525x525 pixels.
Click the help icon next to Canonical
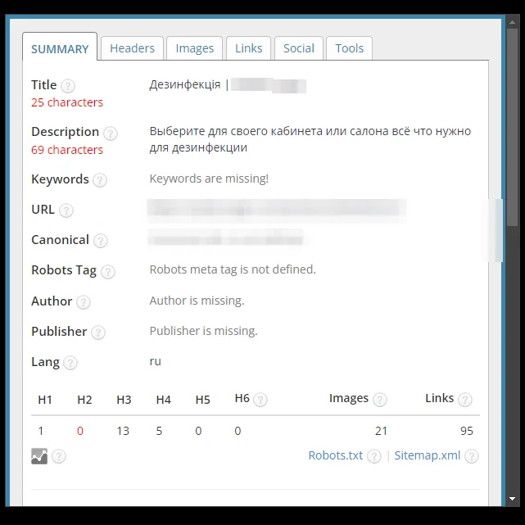[x=101, y=241]
